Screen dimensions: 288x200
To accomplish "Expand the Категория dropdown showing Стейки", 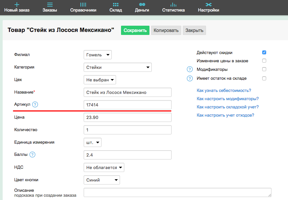I will (x=117, y=67).
